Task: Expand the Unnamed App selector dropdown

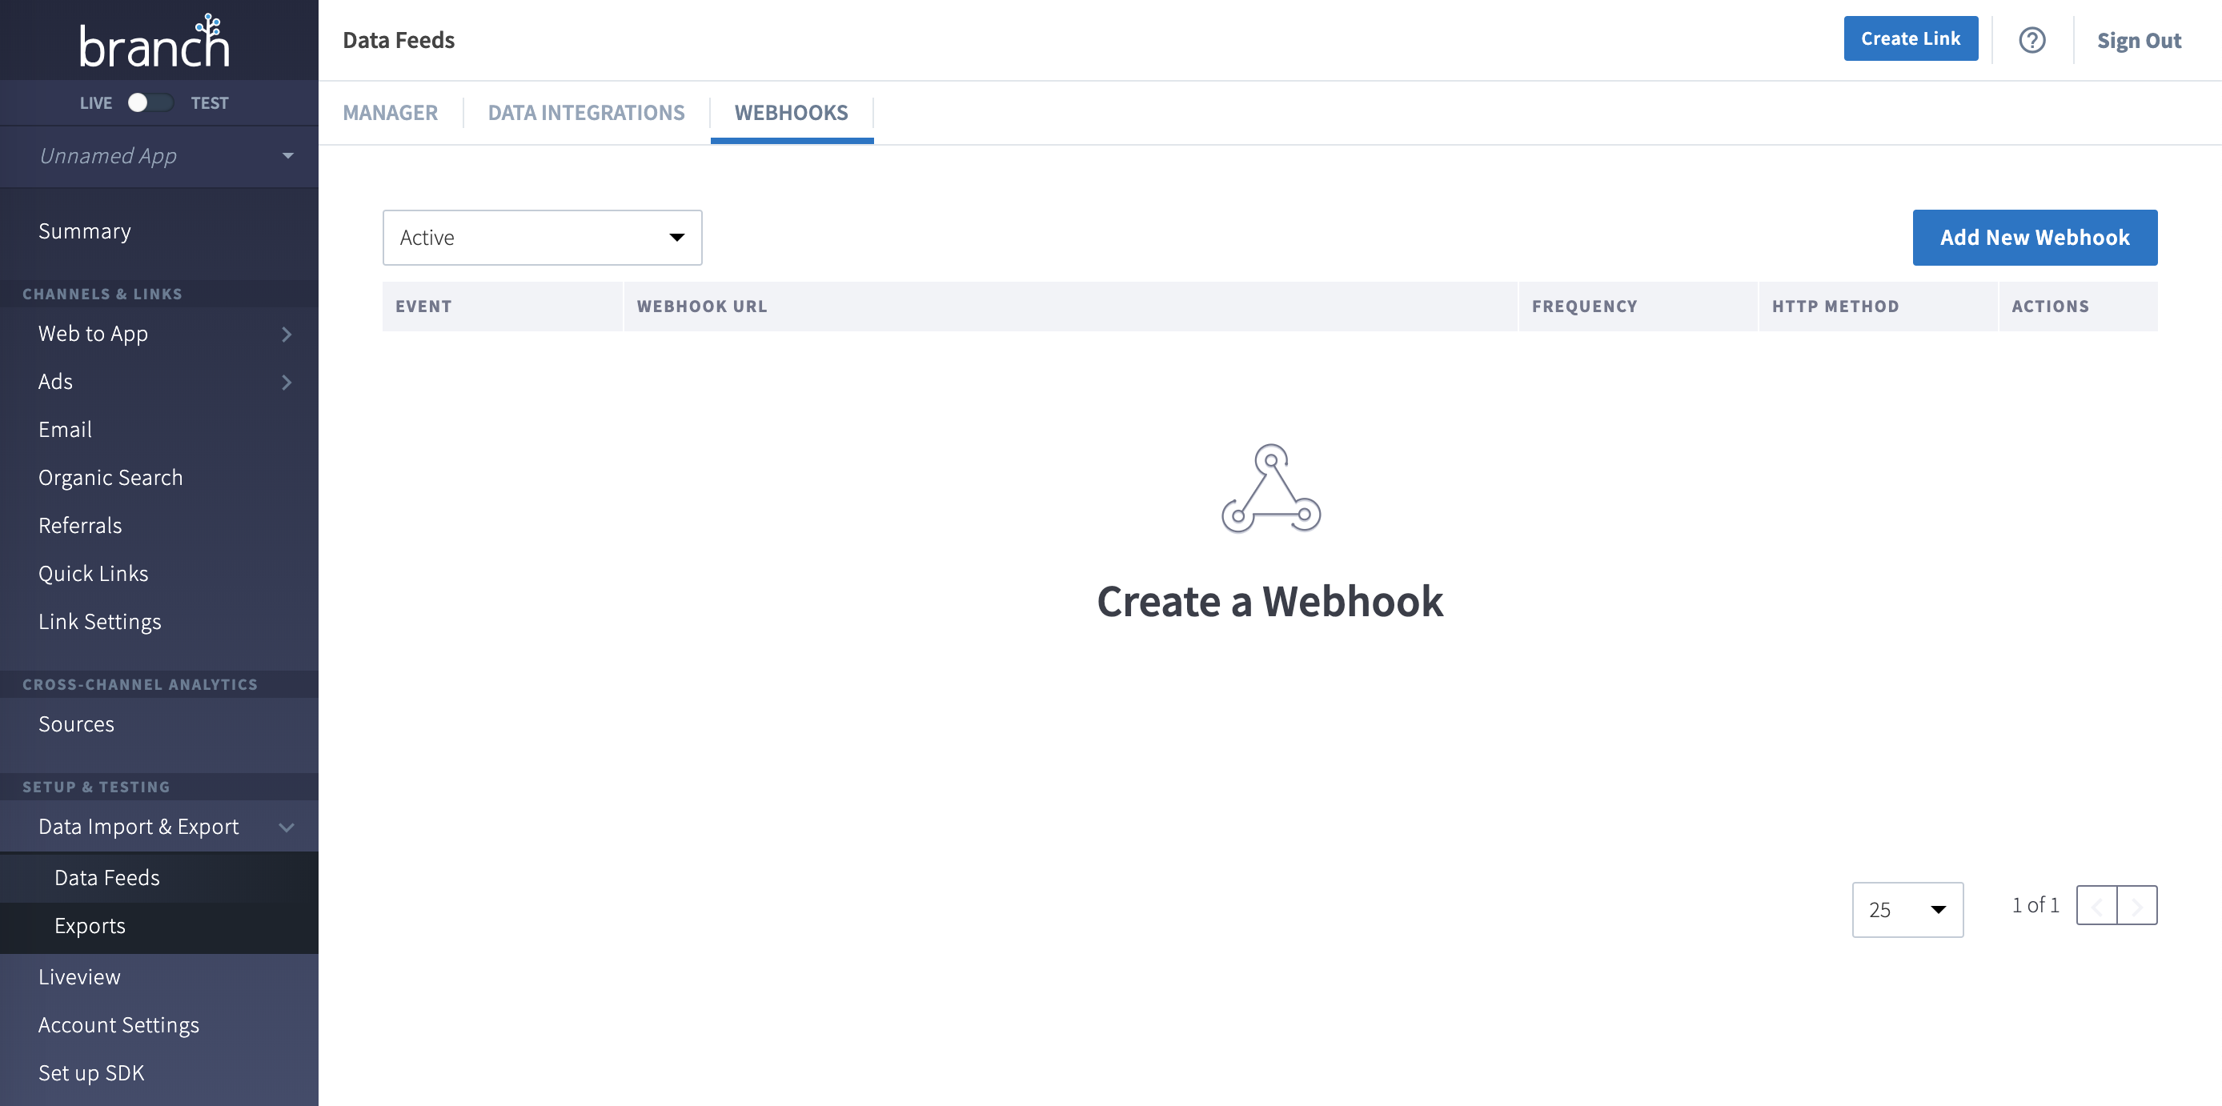Action: [158, 154]
